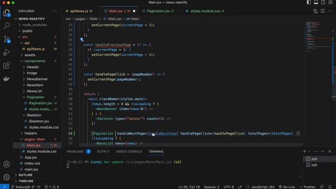
Task: Open index.css in the explorer tree
Action: point(32,163)
